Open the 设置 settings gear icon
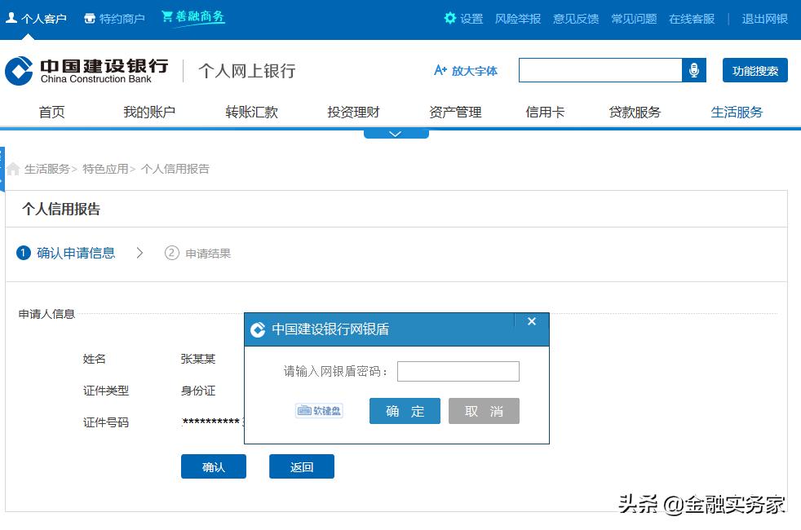This screenshot has height=530, width=801. tap(449, 18)
